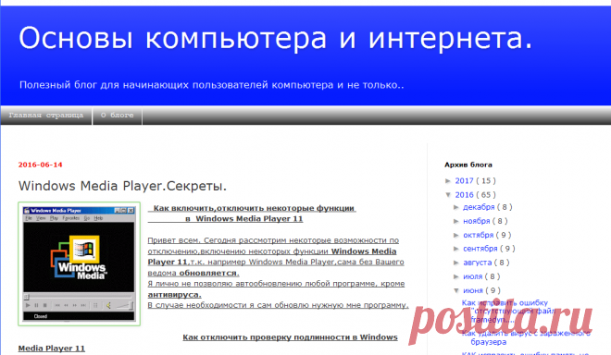Viewport: 611px width, 355px height.
Task: Click the bold word обновляется.
Action: coord(209,273)
